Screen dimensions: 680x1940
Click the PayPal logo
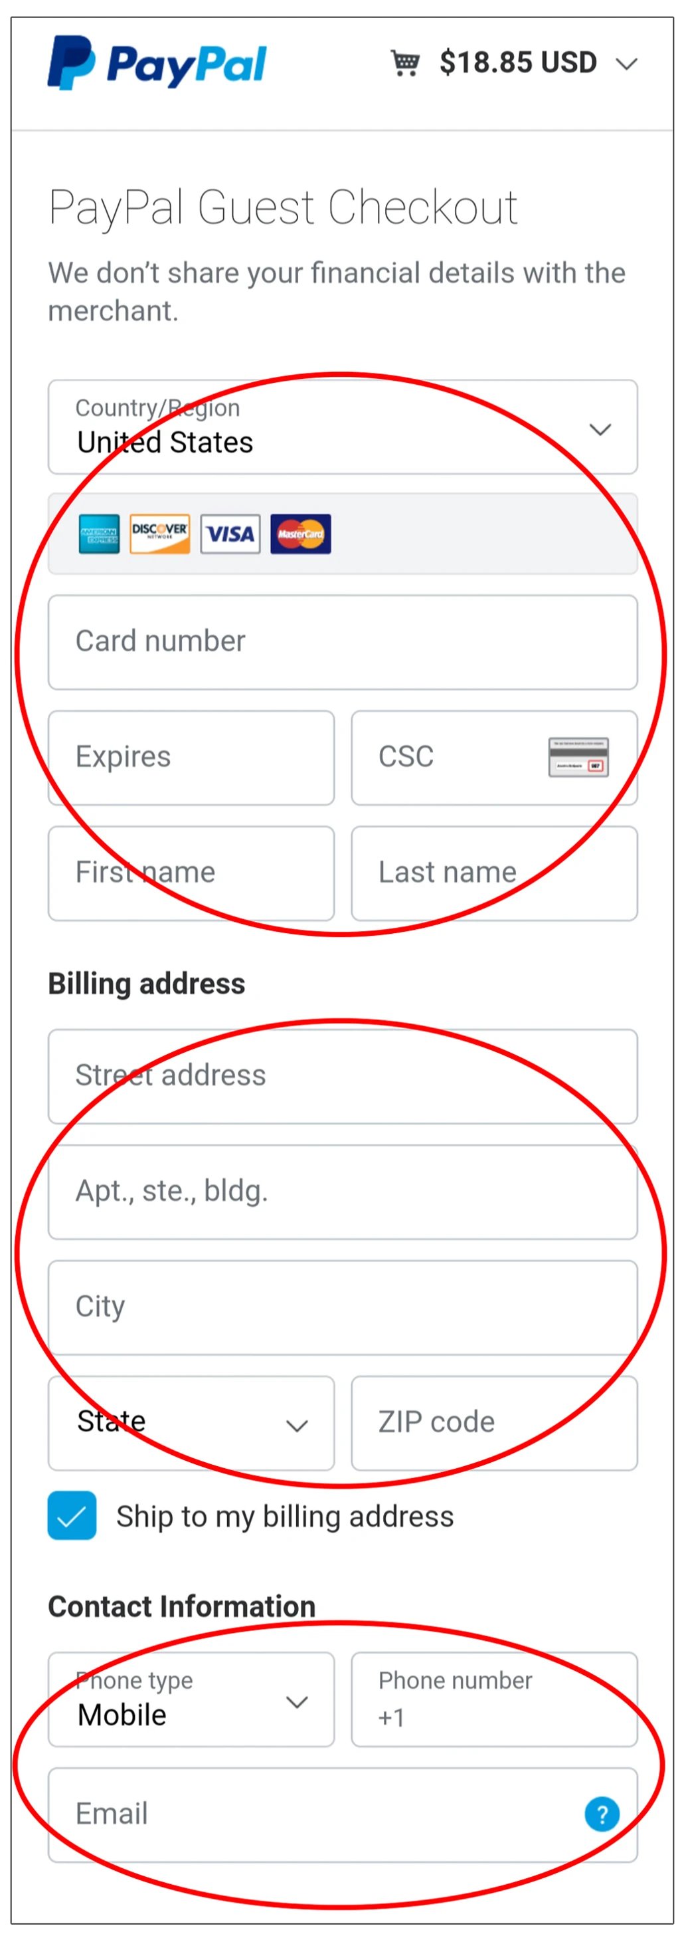click(x=157, y=63)
